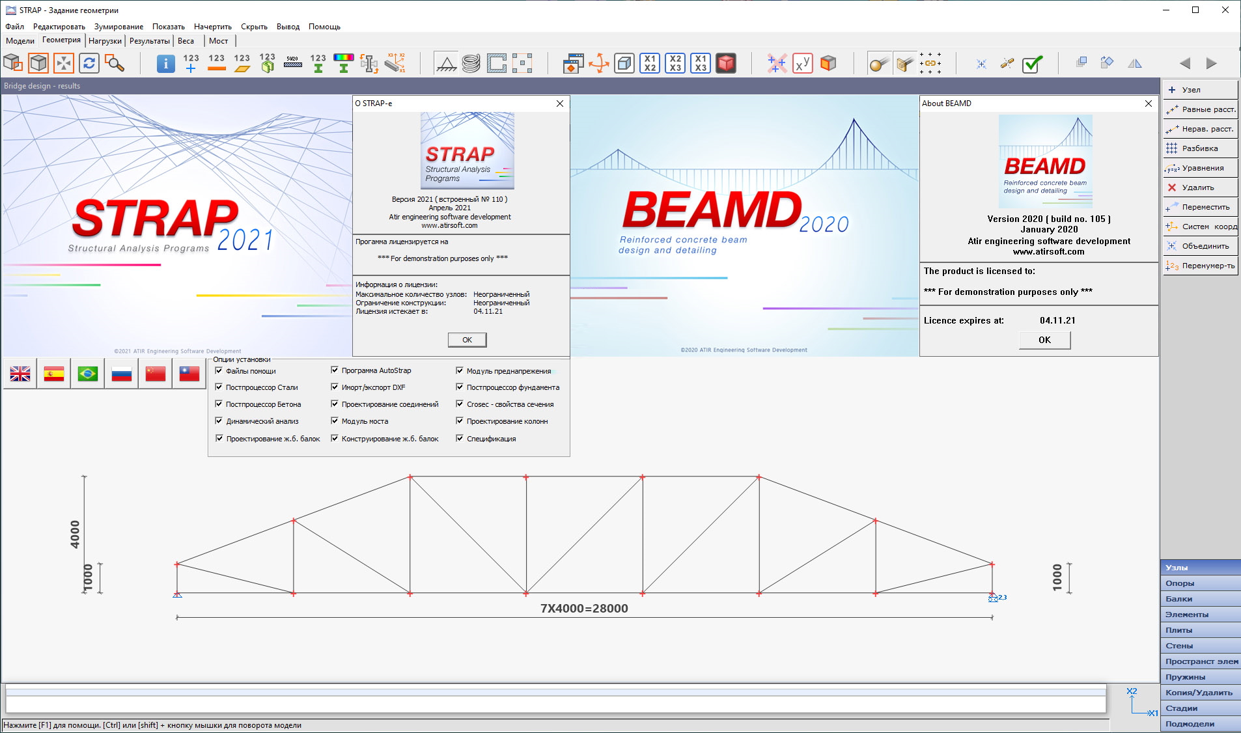Toggle the 'Проектирование колонн' checkbox
The width and height of the screenshot is (1241, 733).
[x=460, y=421]
